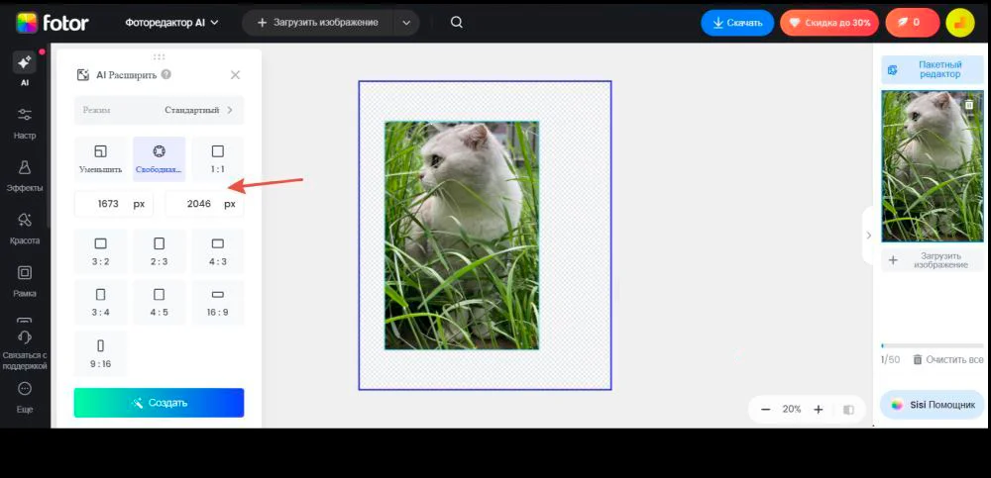Zoom in with the plus button

819,409
